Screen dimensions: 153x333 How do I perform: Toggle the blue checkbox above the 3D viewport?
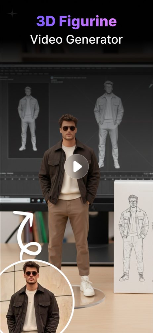coord(52,78)
